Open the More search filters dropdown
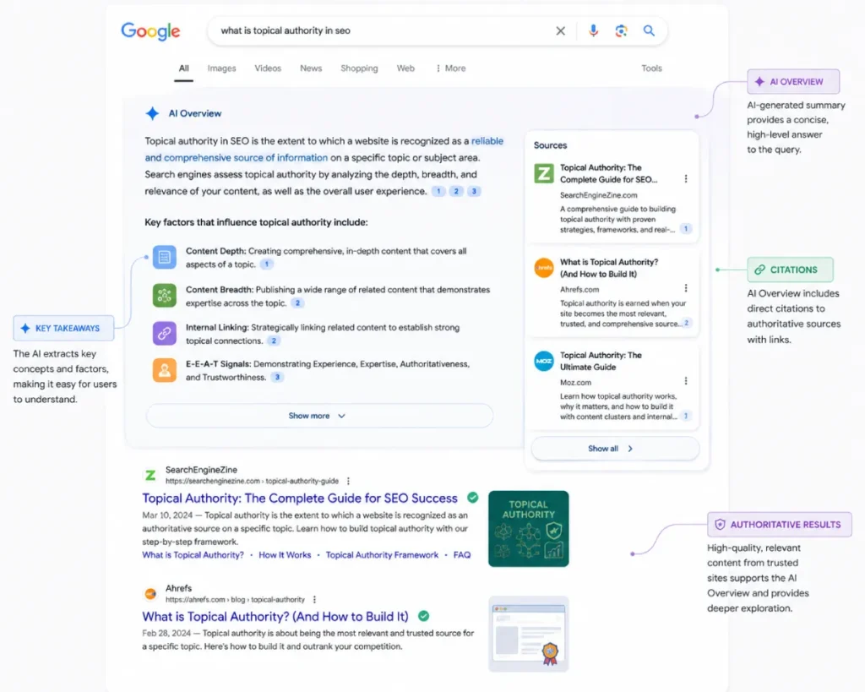Viewport: 865px width, 692px height. coord(451,68)
